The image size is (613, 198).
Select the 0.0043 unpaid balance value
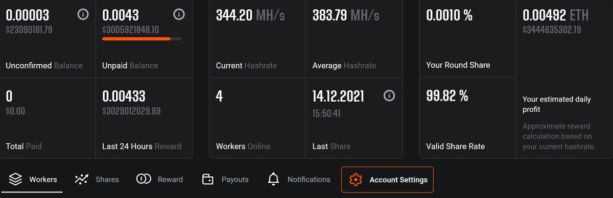tap(121, 15)
